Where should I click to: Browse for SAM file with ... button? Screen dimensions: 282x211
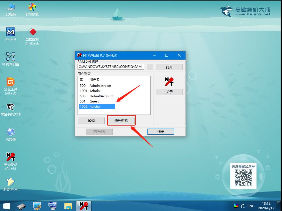(150, 67)
